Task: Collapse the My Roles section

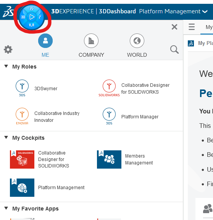Action: pos(6,66)
